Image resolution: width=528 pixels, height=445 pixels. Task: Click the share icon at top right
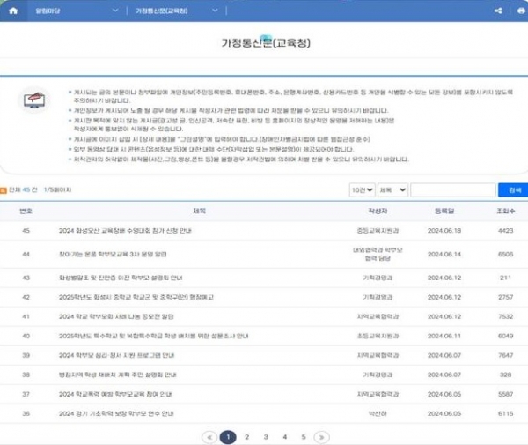click(x=498, y=11)
